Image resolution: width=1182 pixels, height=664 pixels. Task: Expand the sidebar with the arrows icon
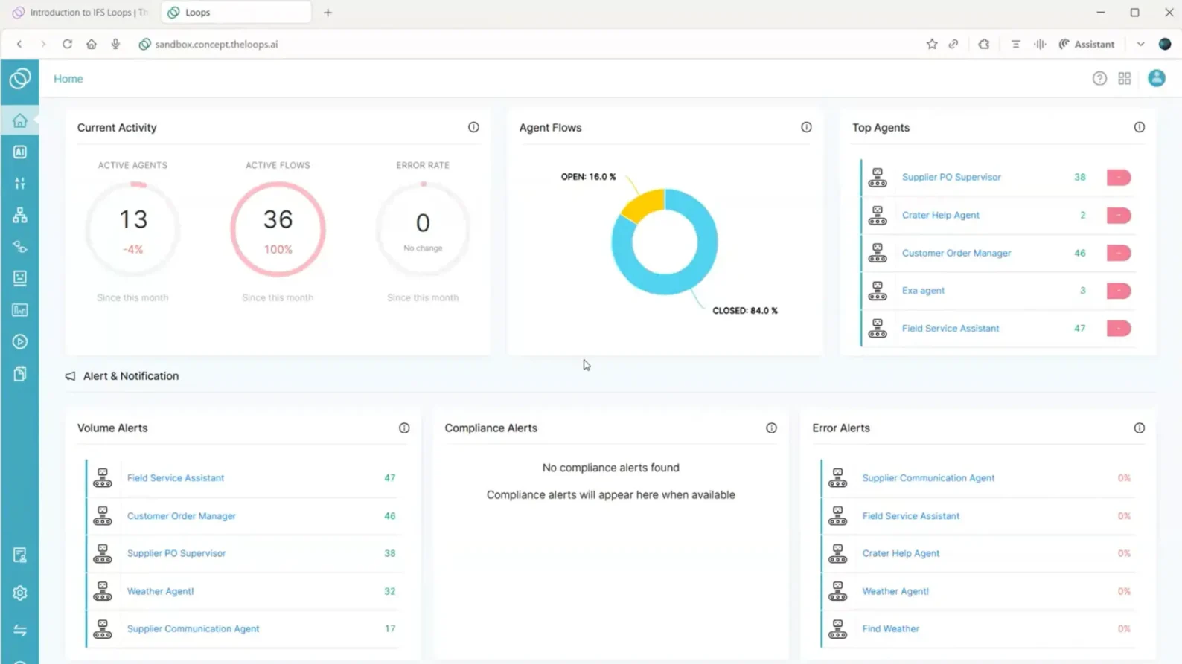pos(20,631)
